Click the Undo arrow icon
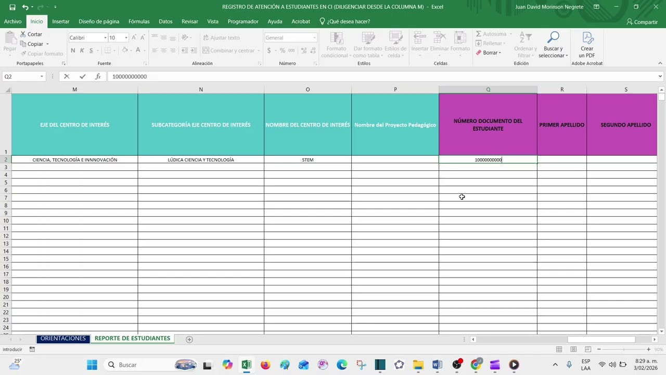Viewport: 666px width, 375px height. (24, 7)
